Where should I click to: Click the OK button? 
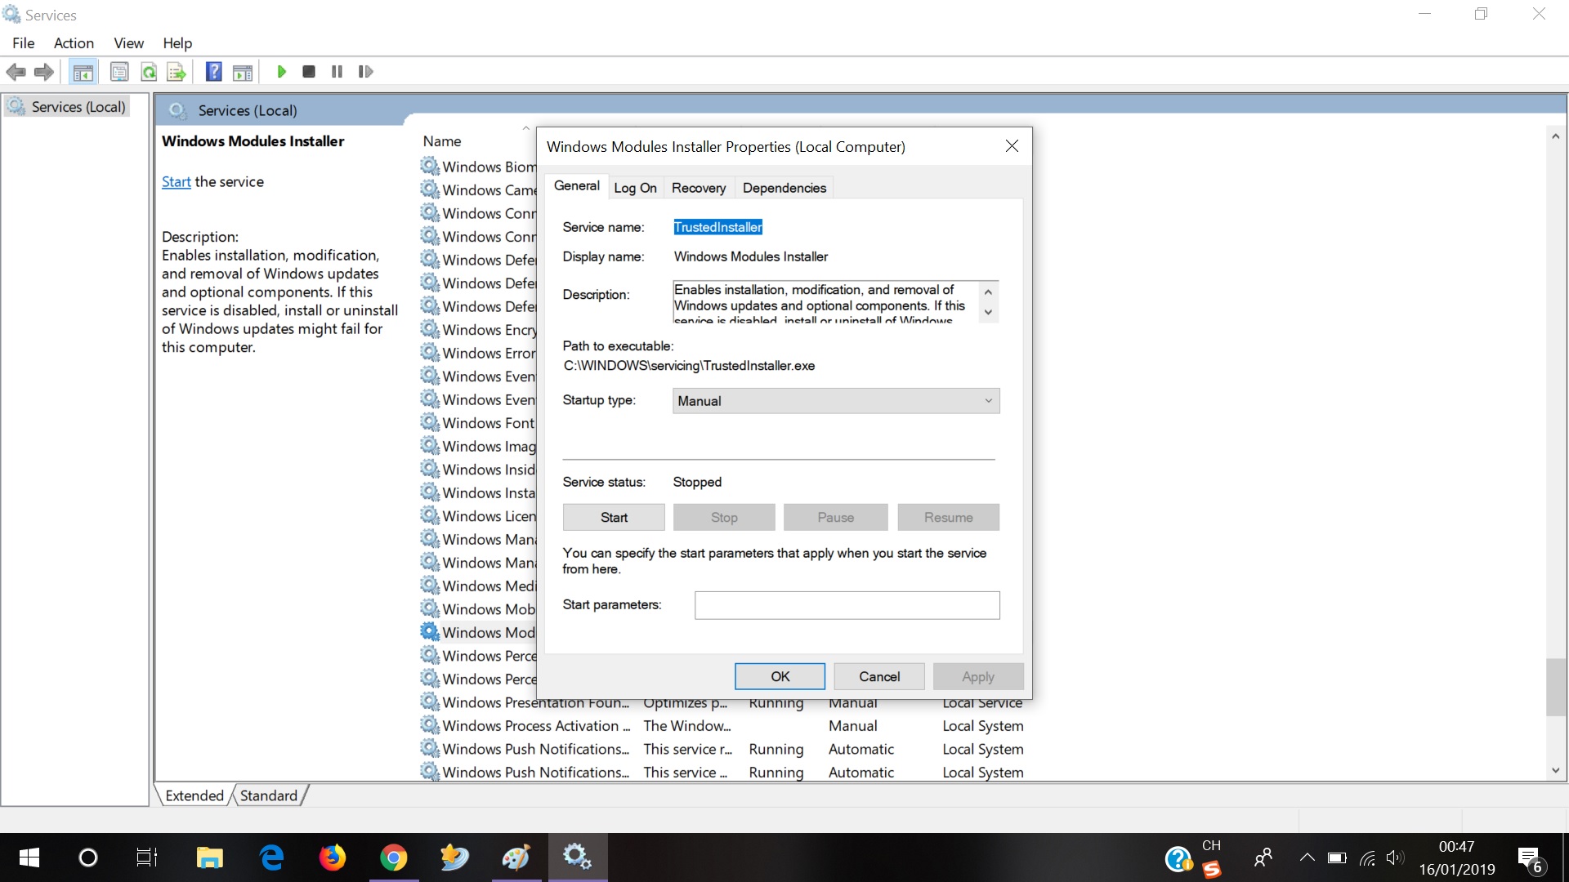(x=780, y=677)
